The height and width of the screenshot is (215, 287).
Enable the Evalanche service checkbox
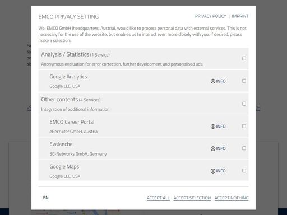coord(244,148)
